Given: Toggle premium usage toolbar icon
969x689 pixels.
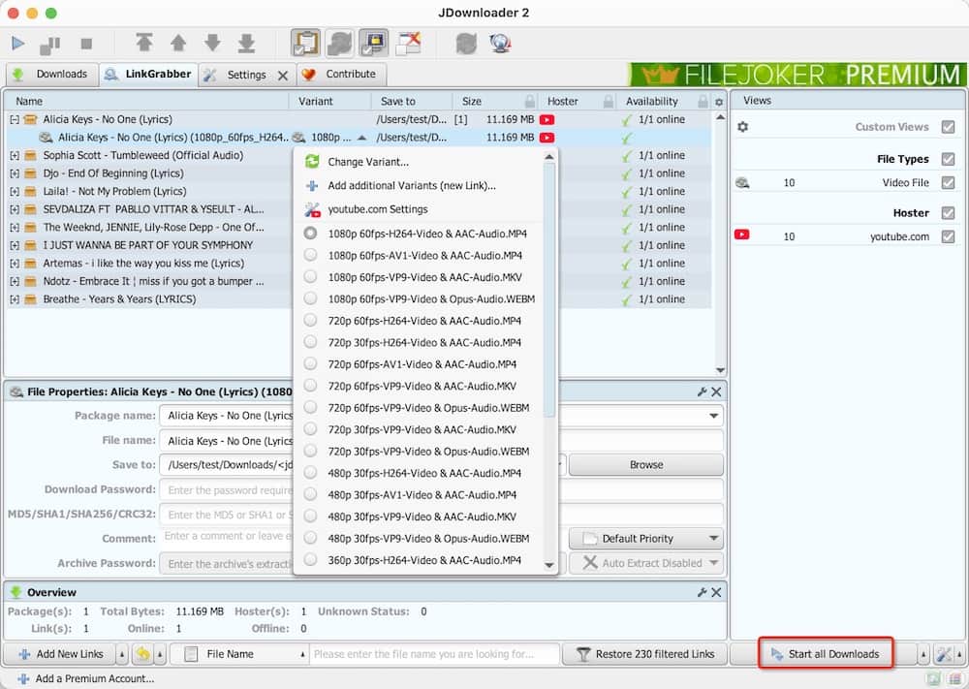Looking at the screenshot, I should (374, 43).
